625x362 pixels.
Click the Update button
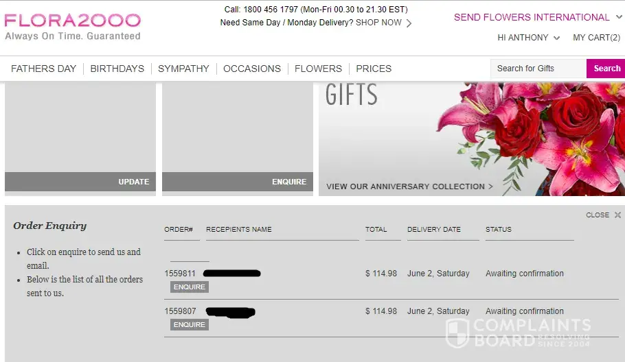(x=133, y=182)
